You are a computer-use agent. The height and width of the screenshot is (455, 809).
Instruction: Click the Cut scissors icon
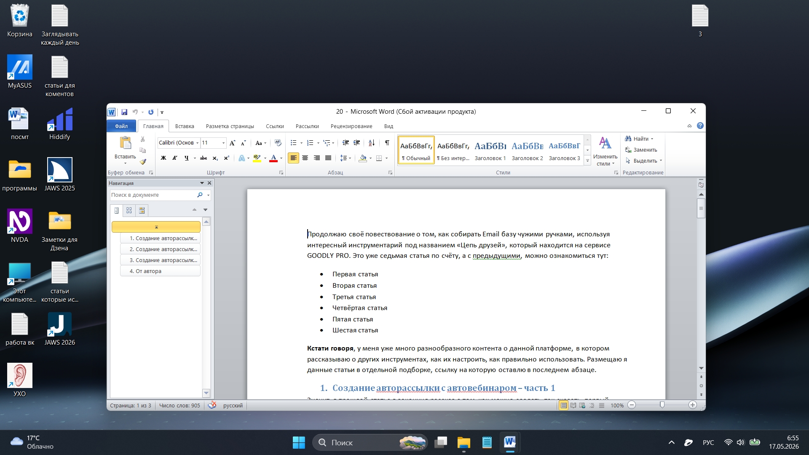pos(143,139)
